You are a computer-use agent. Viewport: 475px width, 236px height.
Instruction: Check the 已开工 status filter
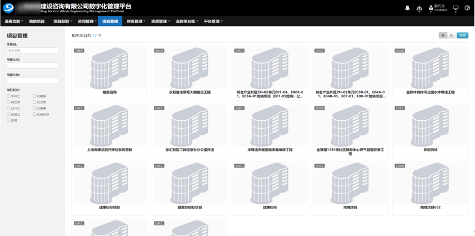(8, 108)
